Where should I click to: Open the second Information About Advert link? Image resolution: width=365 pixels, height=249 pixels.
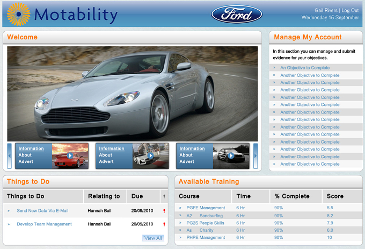[x=112, y=155]
